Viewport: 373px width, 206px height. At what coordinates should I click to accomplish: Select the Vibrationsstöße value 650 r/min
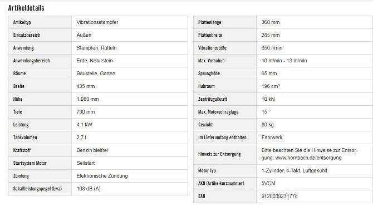[272, 48]
